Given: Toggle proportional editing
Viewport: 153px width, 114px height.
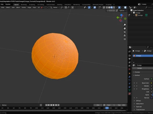Looking at the screenshot, I should pos(73,8).
